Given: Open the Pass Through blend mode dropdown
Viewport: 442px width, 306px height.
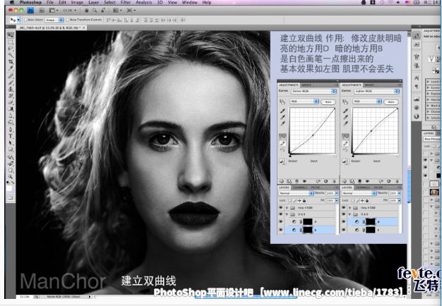Looking at the screenshot, I should (432, 139).
